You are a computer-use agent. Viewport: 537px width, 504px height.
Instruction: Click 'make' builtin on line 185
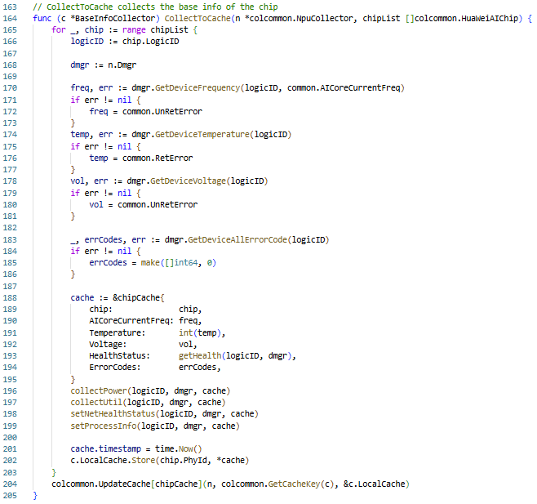click(150, 263)
